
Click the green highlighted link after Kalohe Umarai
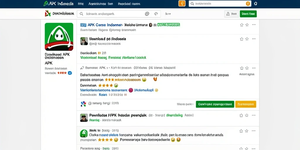[x=168, y=25]
